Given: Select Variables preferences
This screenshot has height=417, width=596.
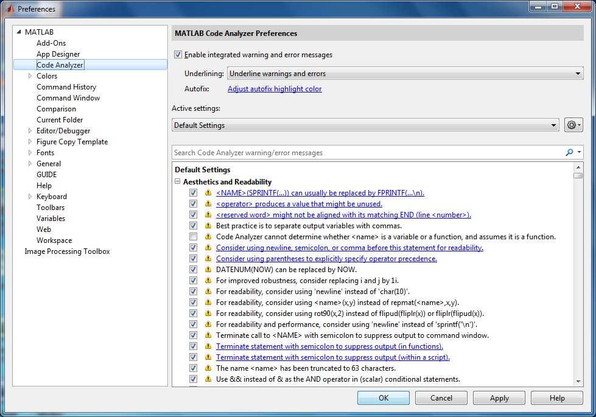Looking at the screenshot, I should click(51, 218).
